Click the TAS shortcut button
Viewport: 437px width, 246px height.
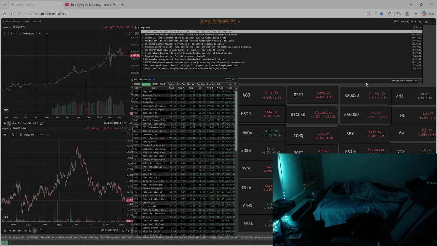click(x=219, y=22)
